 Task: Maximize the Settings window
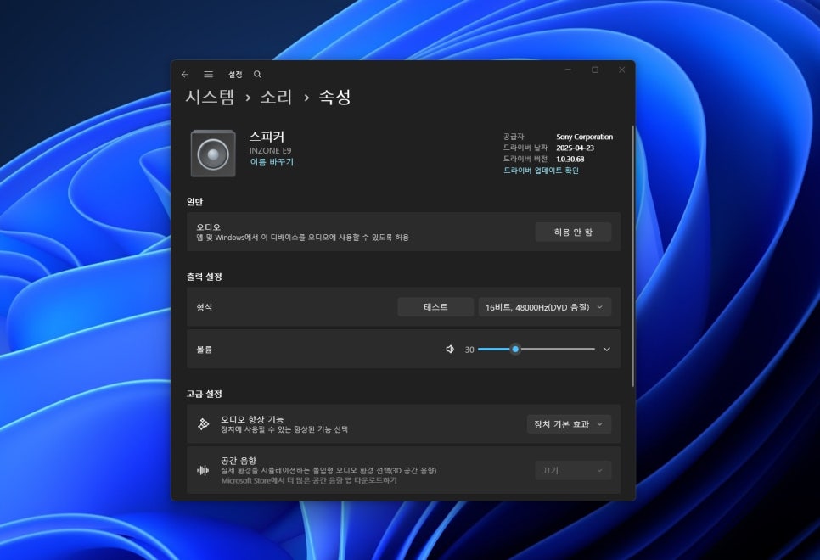pos(594,70)
